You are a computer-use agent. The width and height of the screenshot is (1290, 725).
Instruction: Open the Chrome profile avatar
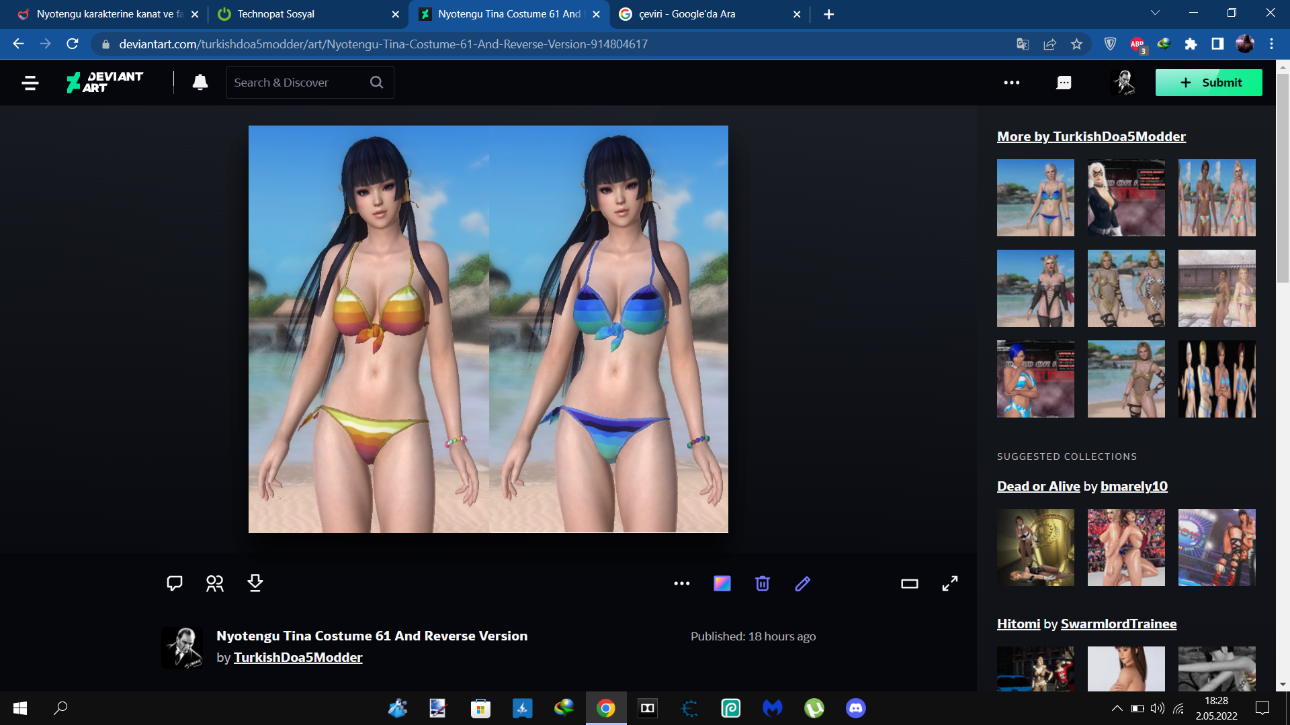tap(1244, 44)
